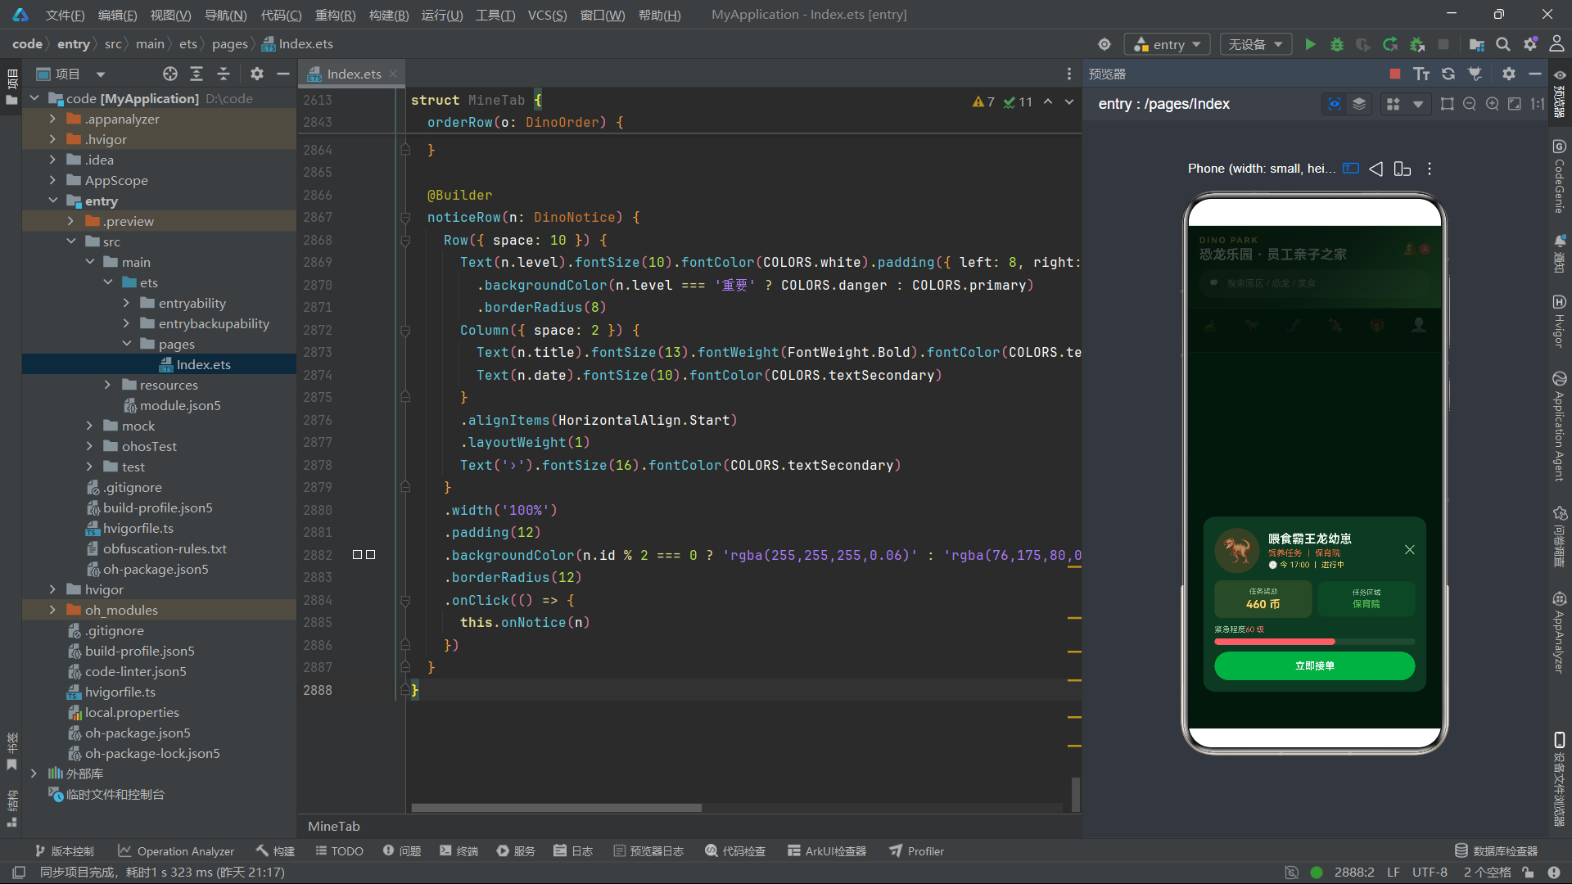Open multi-profile preview dropdown

(1418, 104)
